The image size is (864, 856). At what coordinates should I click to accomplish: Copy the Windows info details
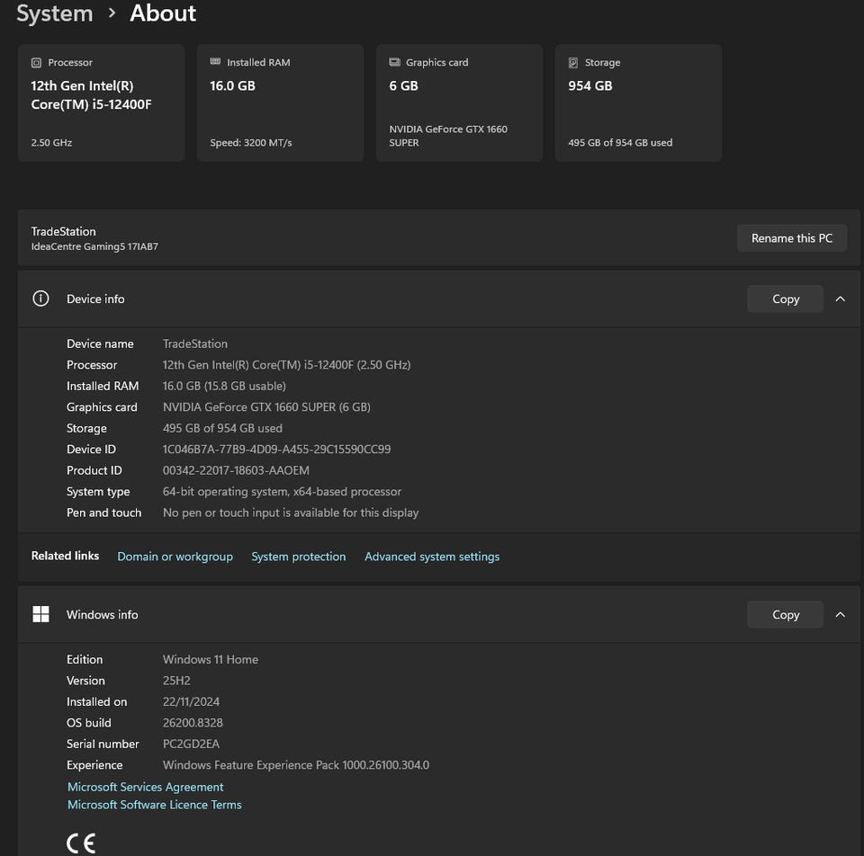coord(785,614)
